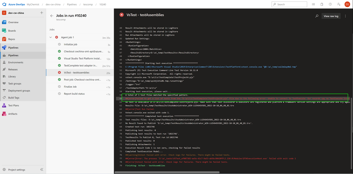353x174 pixels.
Task: Open the Environments menu item
Action: coord(16,62)
